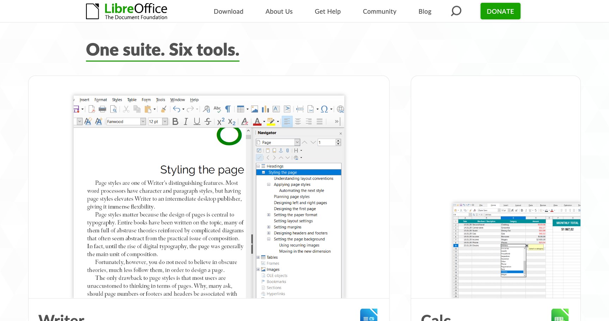
Task: Click Underline icon in Writer screenshot
Action: 197,121
